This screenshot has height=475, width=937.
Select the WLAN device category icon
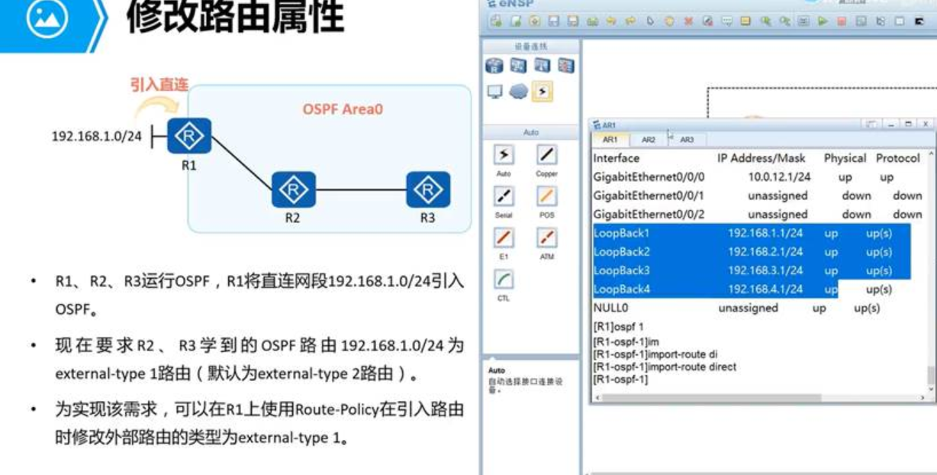pos(543,66)
